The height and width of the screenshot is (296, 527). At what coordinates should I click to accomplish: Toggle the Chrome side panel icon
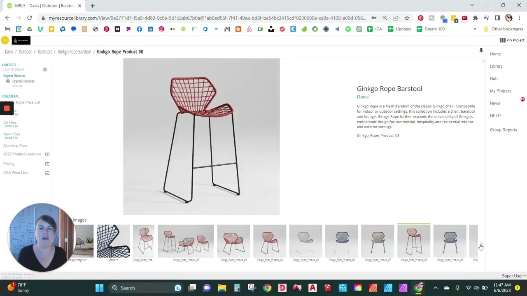point(497,18)
